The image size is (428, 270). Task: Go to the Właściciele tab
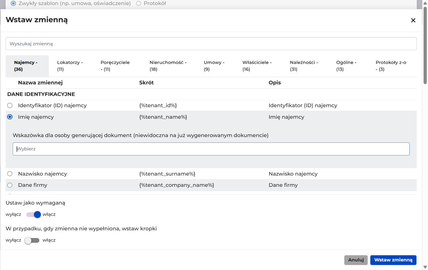[257, 66]
